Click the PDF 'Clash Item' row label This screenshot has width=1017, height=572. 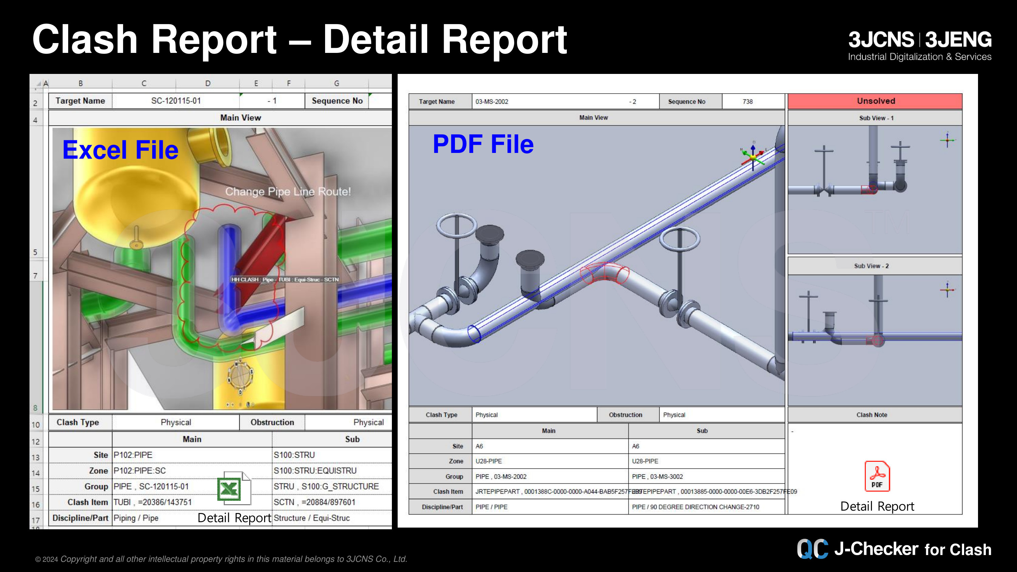pyautogui.click(x=441, y=491)
